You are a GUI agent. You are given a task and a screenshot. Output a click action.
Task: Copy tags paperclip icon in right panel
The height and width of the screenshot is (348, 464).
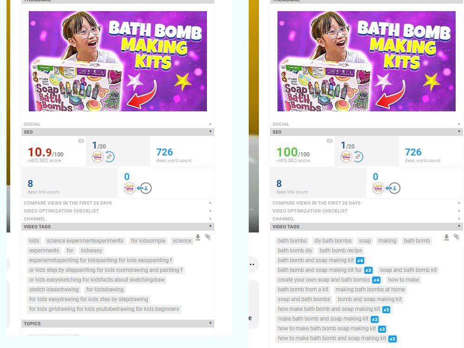456,237
